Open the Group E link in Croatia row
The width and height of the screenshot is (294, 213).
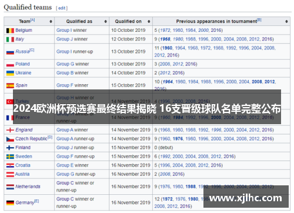(65, 165)
